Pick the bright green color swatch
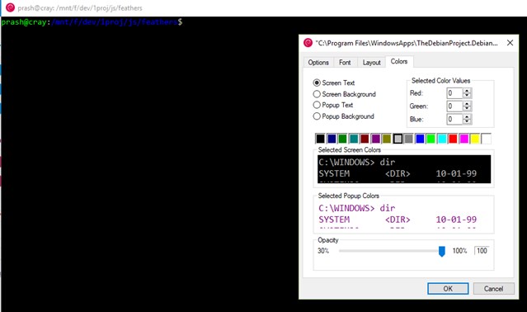This screenshot has width=527, height=312. coord(431,139)
